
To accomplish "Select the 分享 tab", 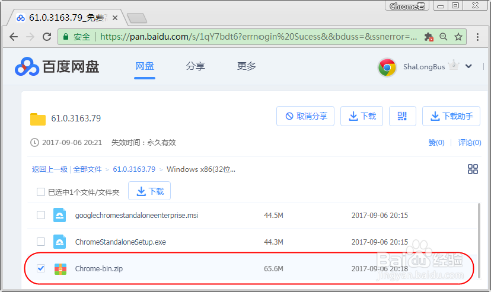I will pyautogui.click(x=196, y=66).
